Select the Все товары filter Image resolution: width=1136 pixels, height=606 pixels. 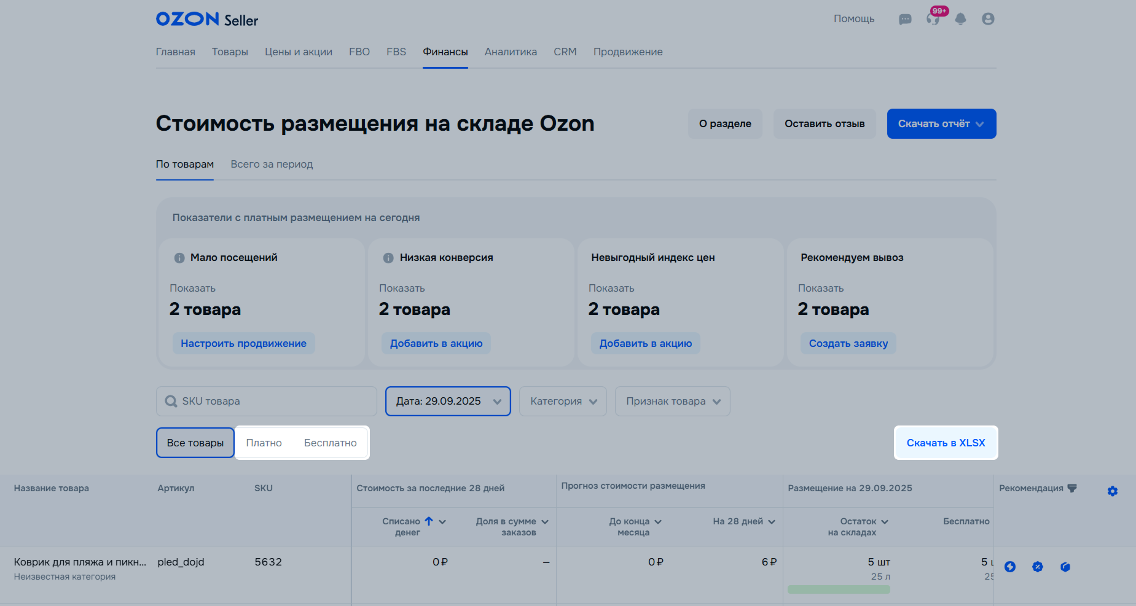195,443
